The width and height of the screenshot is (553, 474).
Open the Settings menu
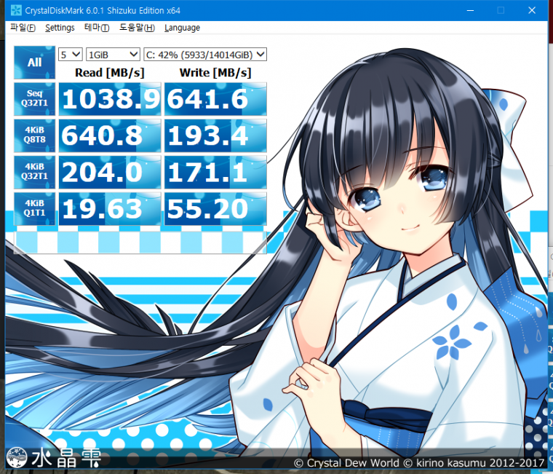[60, 28]
